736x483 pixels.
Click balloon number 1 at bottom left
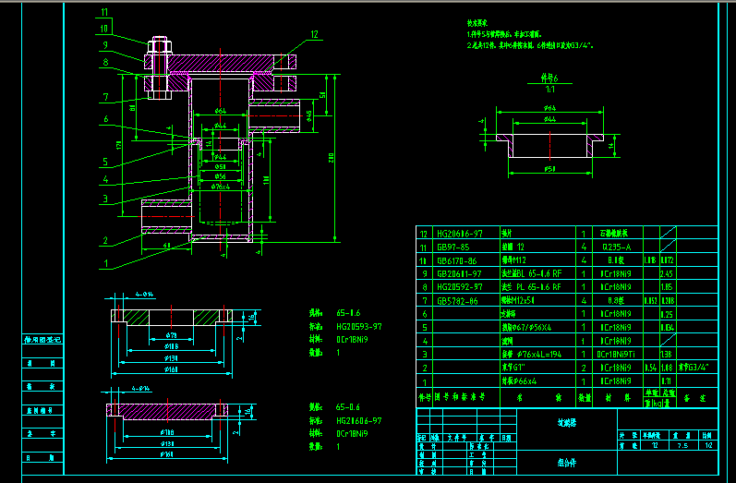click(x=104, y=263)
